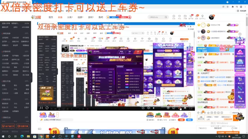Click the search magnifier icon
Image resolution: width=248 pixels, height=139 pixels.
click(166, 17)
